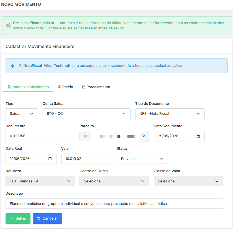Expand the Conta Saída dropdown BTG - CC

point(87,114)
